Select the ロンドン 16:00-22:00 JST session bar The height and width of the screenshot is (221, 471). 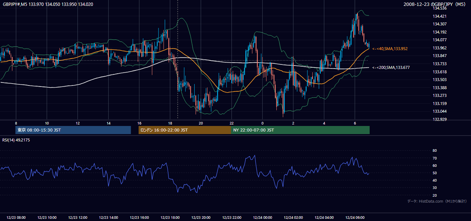click(185, 130)
